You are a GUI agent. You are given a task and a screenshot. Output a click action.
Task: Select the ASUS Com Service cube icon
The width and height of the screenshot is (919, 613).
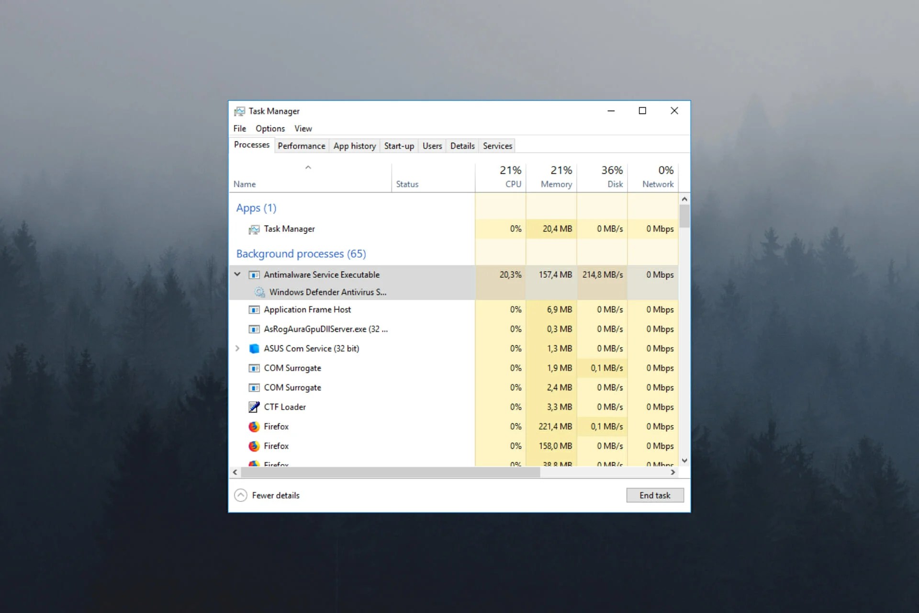click(254, 348)
